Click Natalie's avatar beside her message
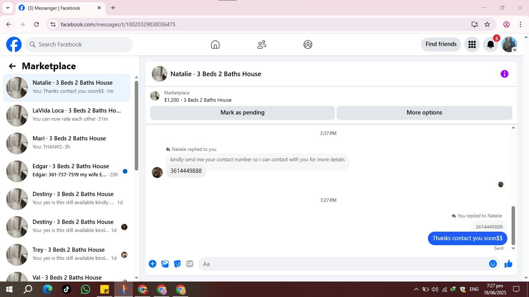This screenshot has height=297, width=529. click(157, 172)
